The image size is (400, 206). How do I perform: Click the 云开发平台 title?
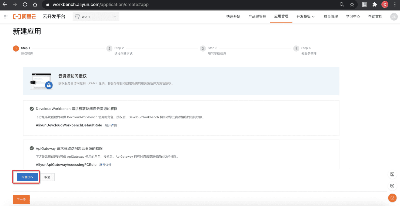point(54,16)
